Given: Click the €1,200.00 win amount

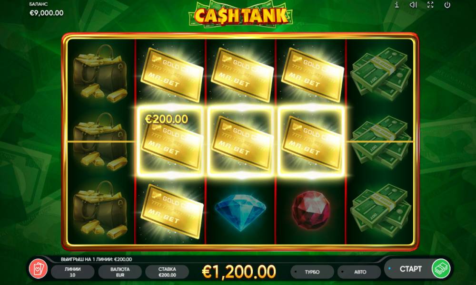Looking at the screenshot, I should click(x=239, y=272).
